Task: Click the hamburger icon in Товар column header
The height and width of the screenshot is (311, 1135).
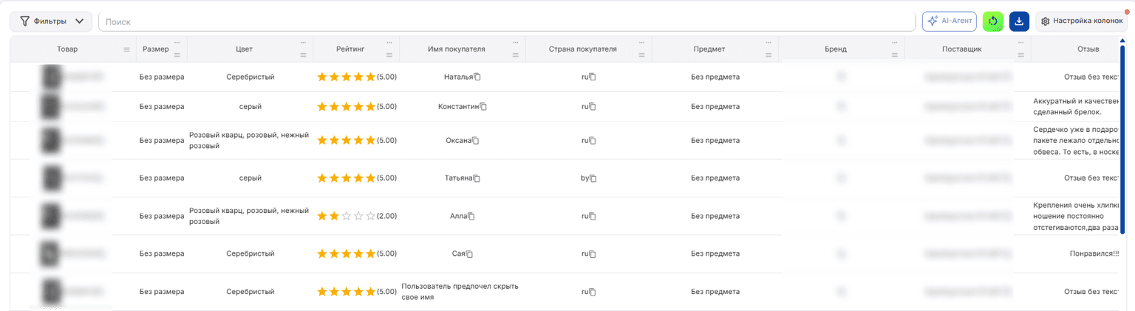Action: [x=126, y=49]
